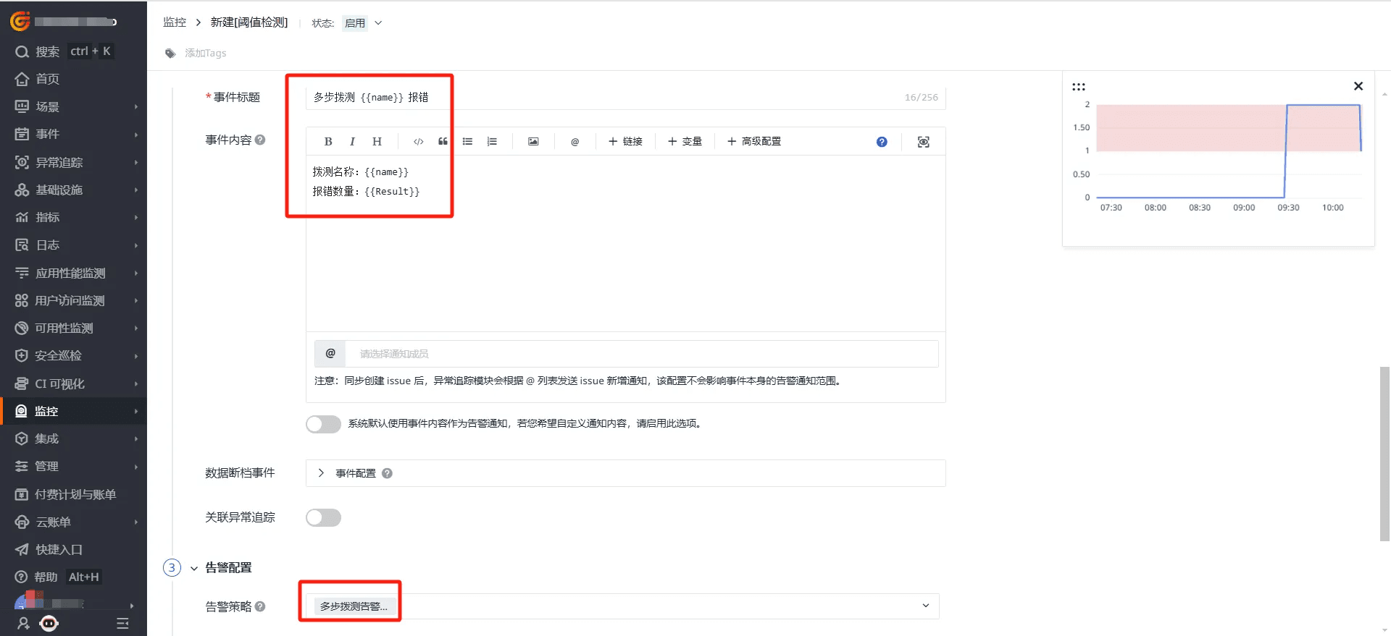The image size is (1391, 636).
Task: Click the 变量 button to add variable
Action: 685,142
